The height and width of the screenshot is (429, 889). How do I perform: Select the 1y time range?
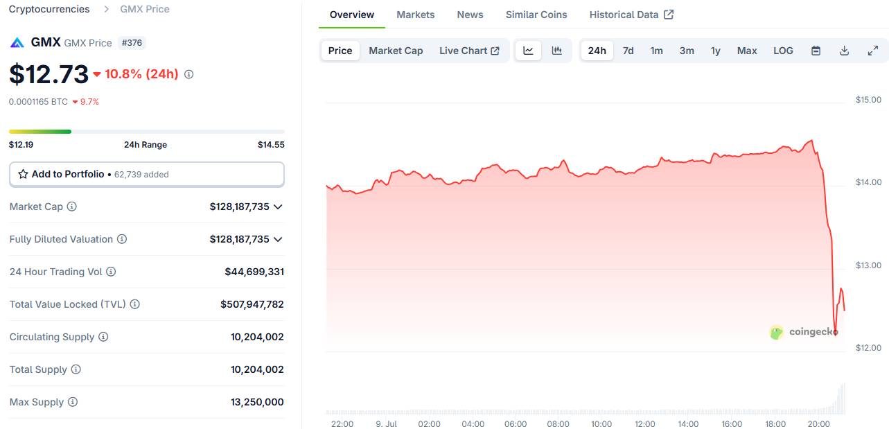click(x=715, y=51)
